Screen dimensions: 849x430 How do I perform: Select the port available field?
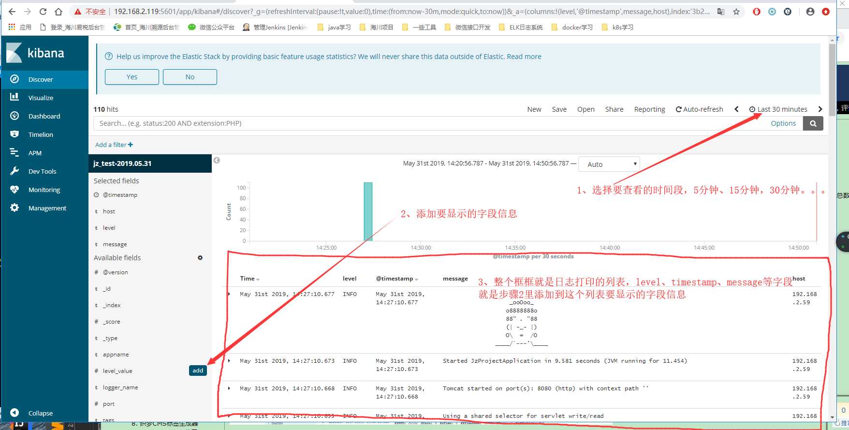[109, 404]
